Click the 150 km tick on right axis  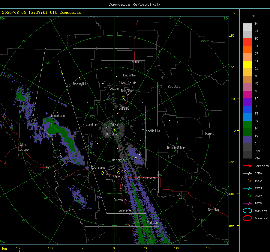(232, 35)
